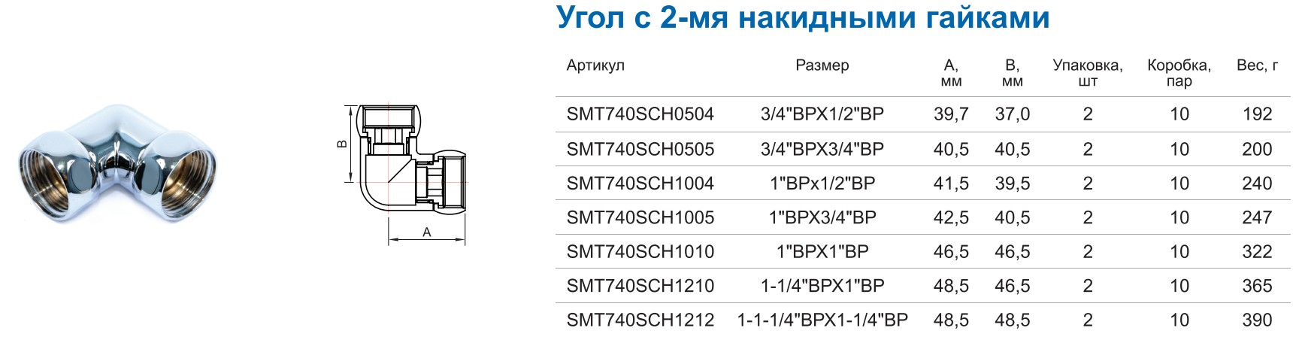
Task: Click the Размер column header
Action: [x=822, y=65]
